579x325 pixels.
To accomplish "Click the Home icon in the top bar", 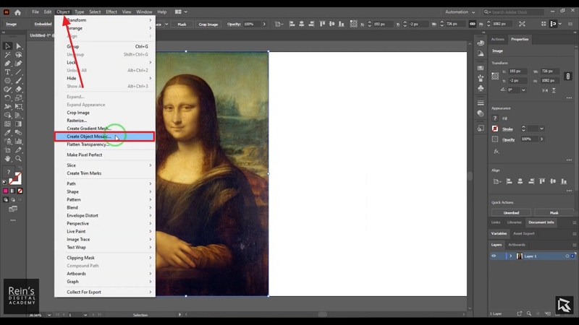I will (17, 12).
